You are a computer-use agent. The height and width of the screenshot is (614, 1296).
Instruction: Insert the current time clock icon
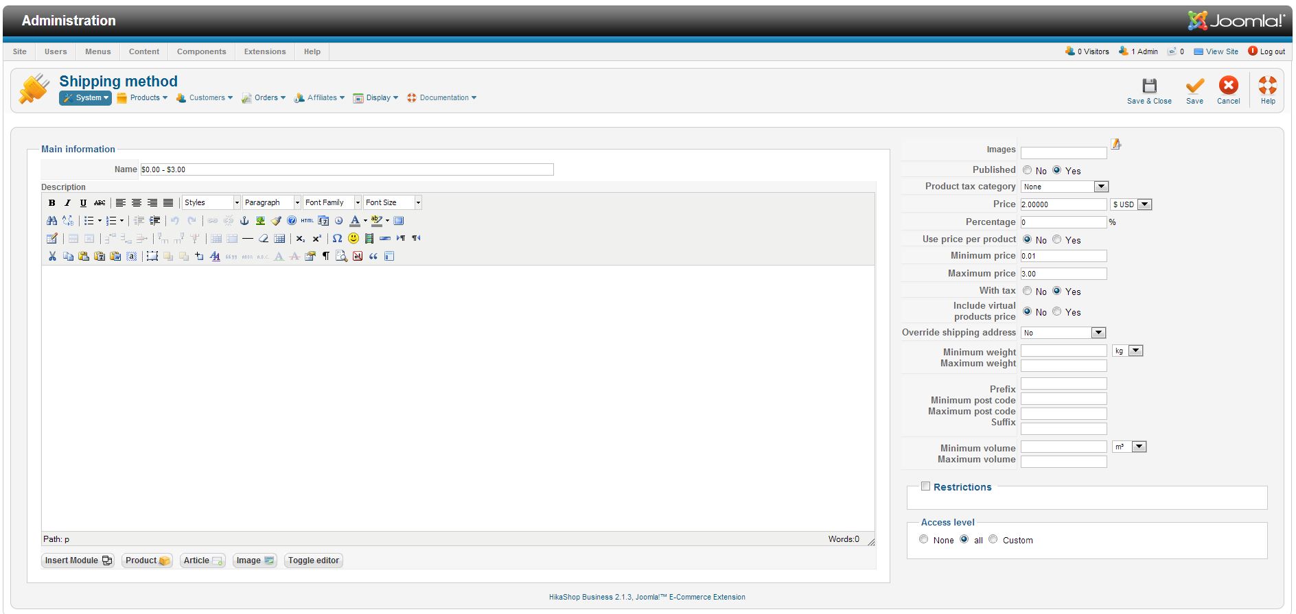[x=338, y=220]
